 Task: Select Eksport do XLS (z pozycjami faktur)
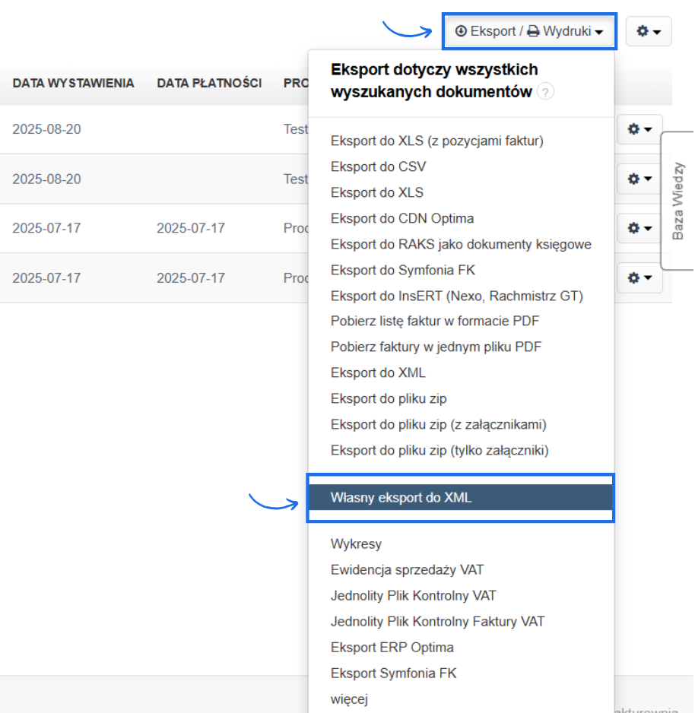(x=436, y=141)
